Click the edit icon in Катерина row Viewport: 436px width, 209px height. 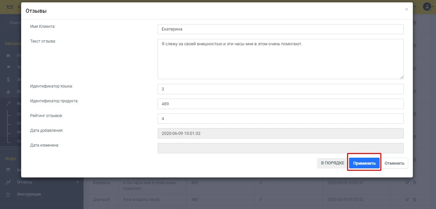point(407,182)
